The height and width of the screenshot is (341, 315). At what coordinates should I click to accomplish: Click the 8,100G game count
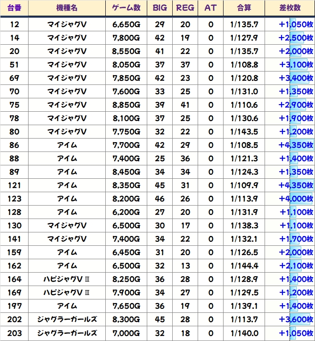coord(126,118)
